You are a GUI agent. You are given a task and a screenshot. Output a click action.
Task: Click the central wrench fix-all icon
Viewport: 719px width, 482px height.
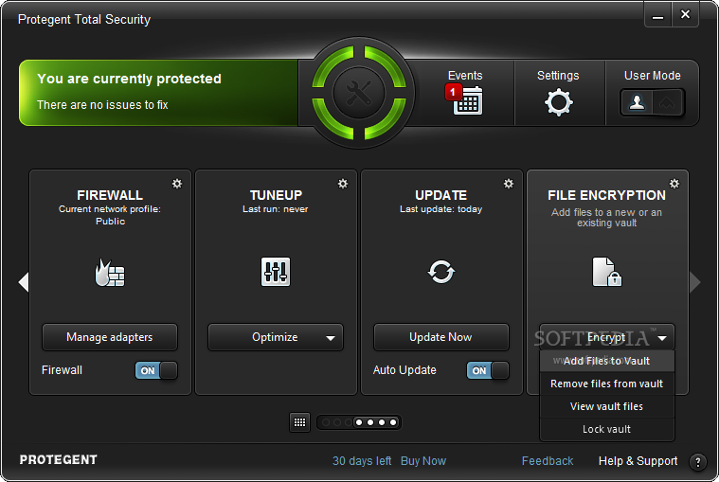359,93
